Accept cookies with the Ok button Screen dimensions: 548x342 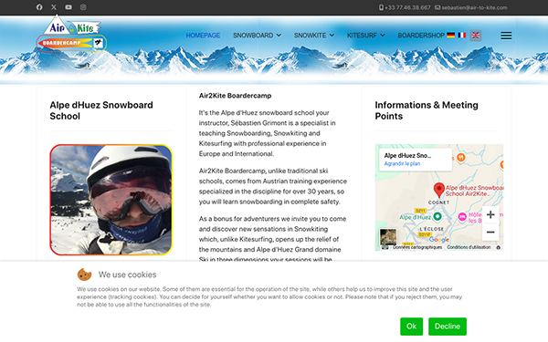[411, 326]
